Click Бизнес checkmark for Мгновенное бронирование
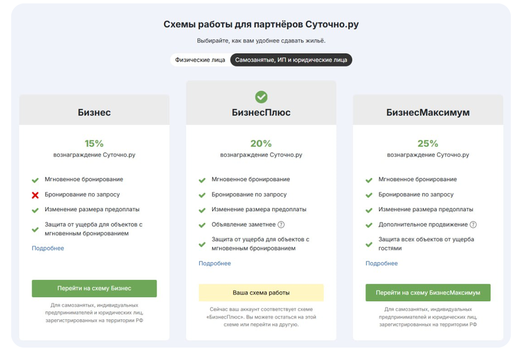Screen dimensions: 522x351 35,180
